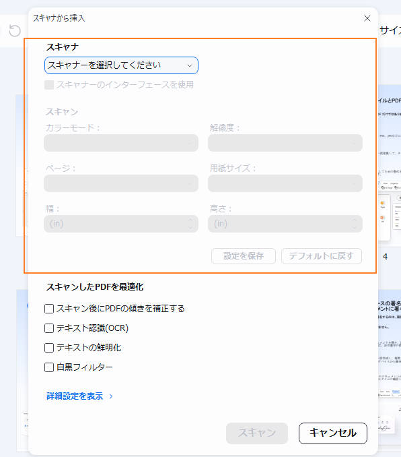Click the 高さ (in) input field
The image size is (401, 457).
[285, 224]
